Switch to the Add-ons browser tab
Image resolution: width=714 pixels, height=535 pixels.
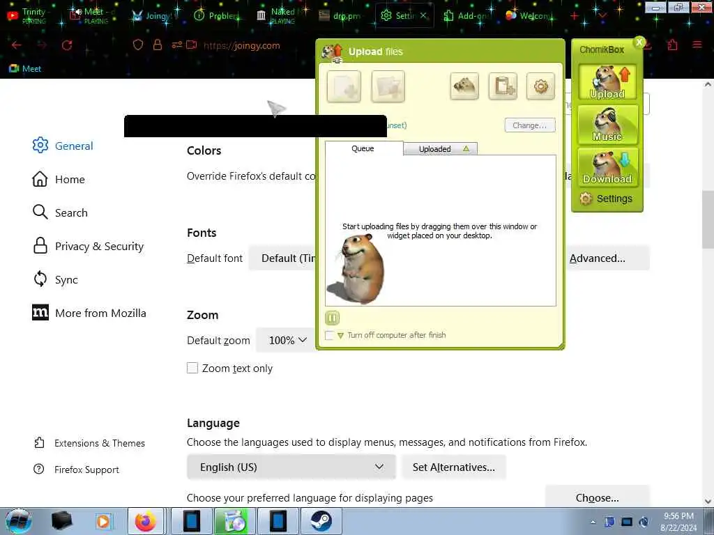[466, 15]
